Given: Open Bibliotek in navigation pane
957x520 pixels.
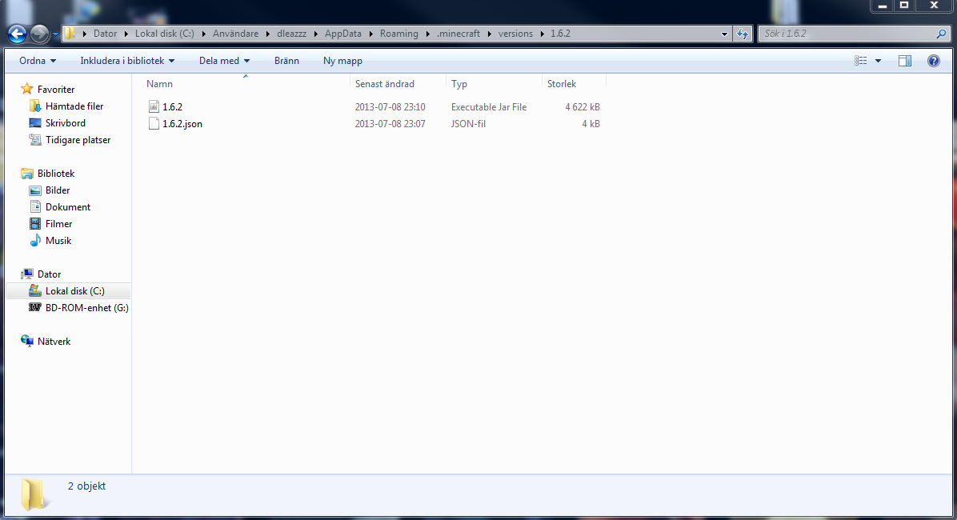Looking at the screenshot, I should 55,174.
